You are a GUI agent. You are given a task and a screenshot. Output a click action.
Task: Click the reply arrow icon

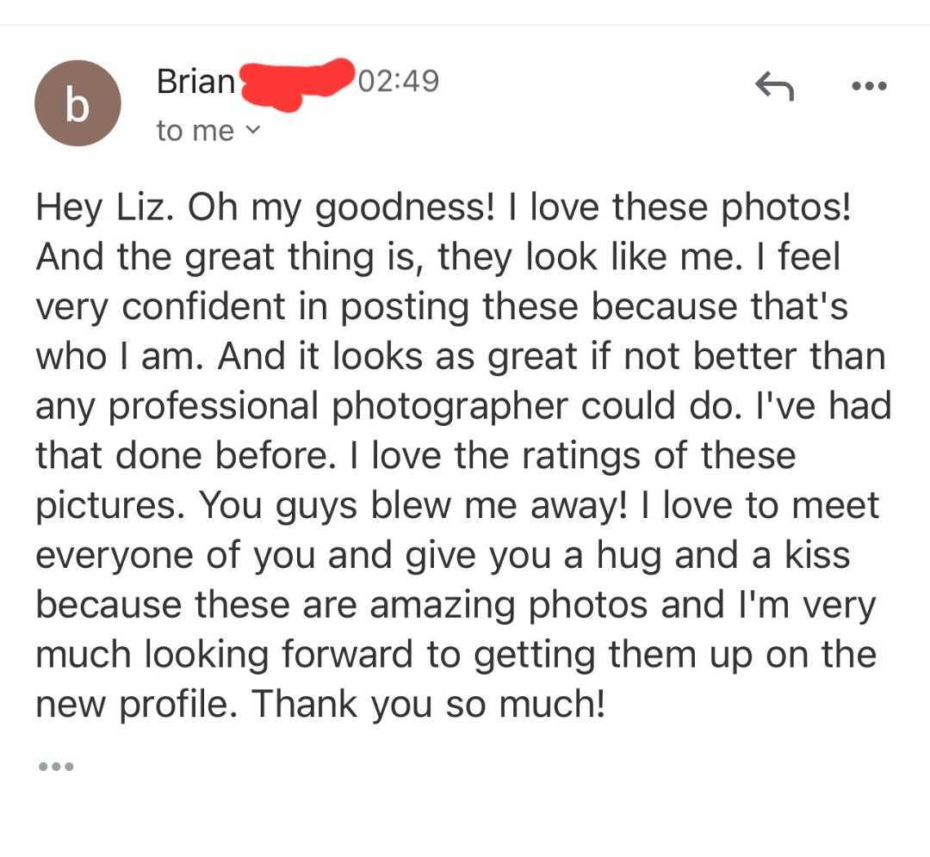click(x=773, y=85)
